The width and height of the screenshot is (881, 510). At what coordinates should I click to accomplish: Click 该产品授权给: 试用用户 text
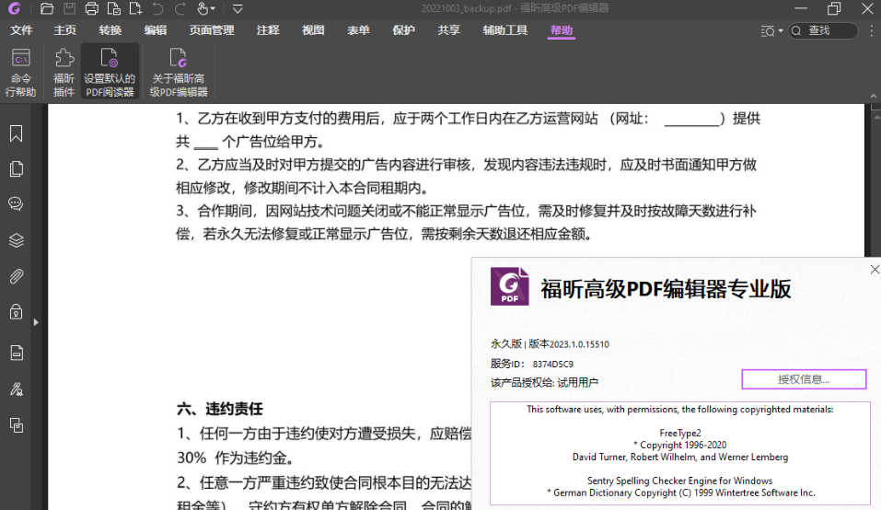pyautogui.click(x=544, y=383)
